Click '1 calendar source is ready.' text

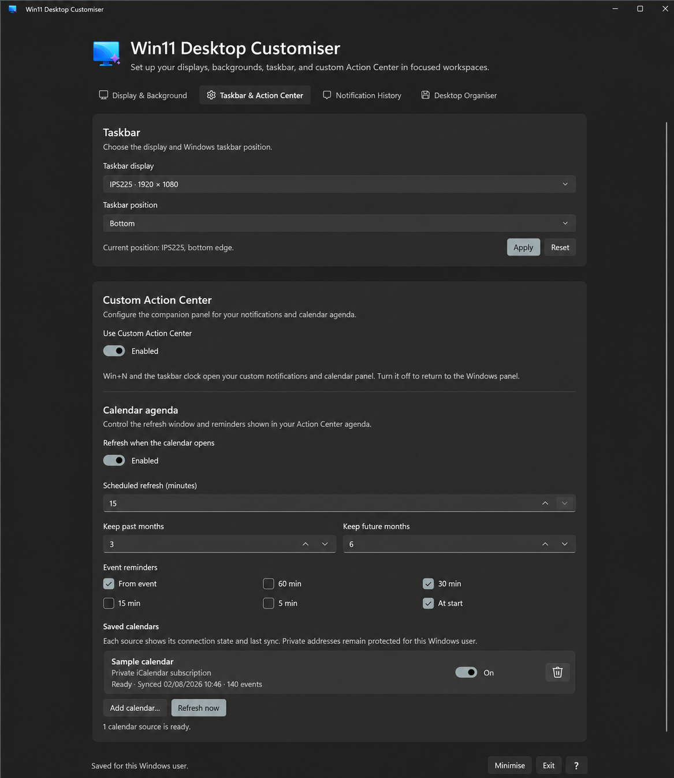click(147, 727)
